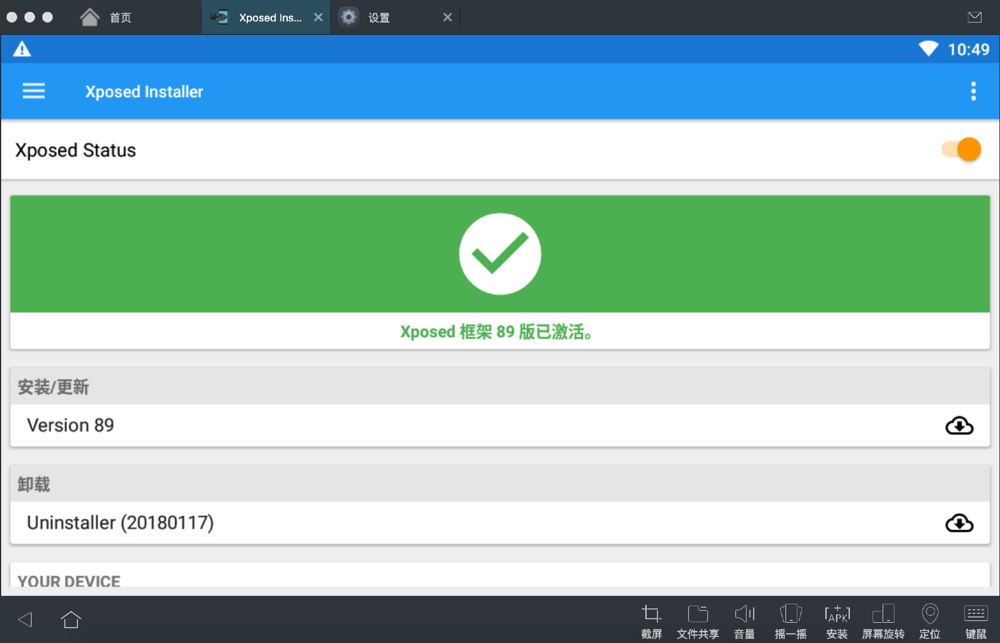Click the Wi-Fi status icon

pyautogui.click(x=928, y=49)
